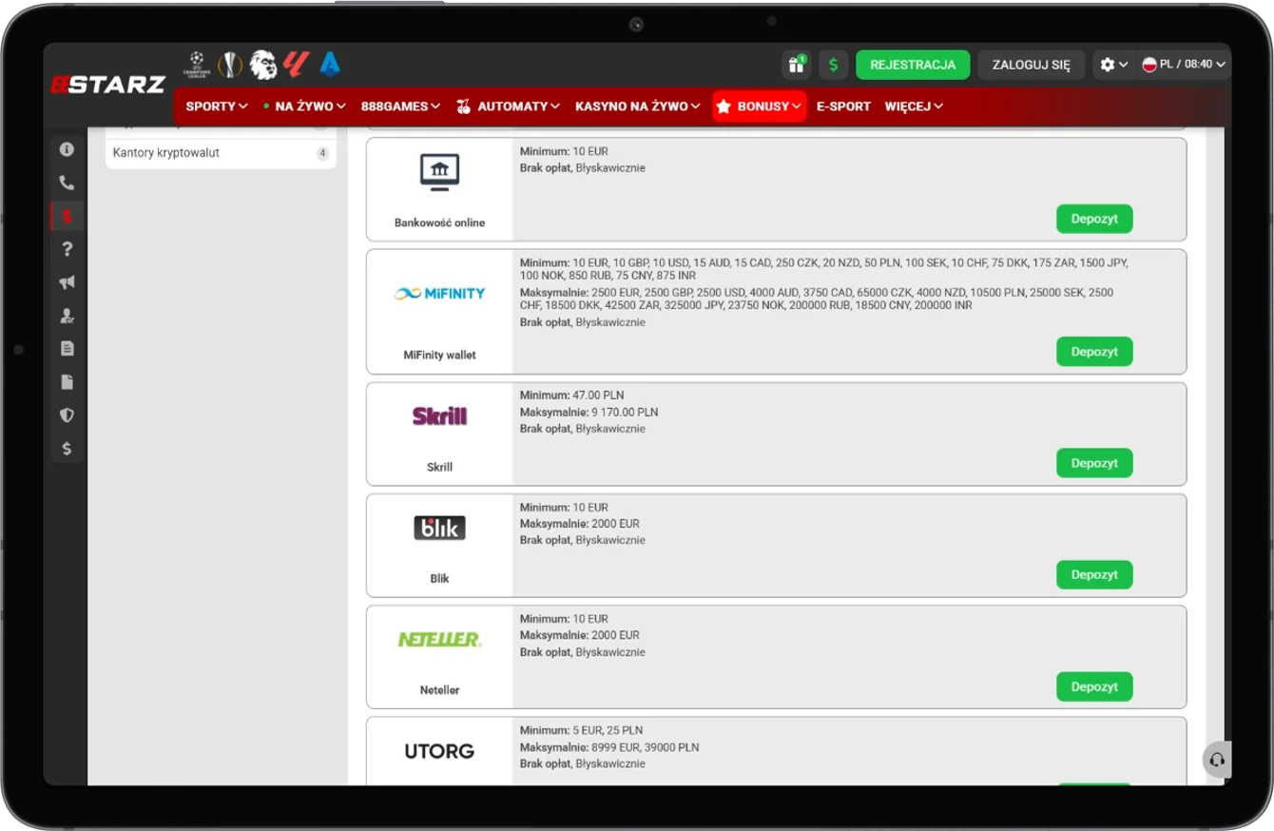Open the 8STARZ home logo
The image size is (1274, 831).
107,84
